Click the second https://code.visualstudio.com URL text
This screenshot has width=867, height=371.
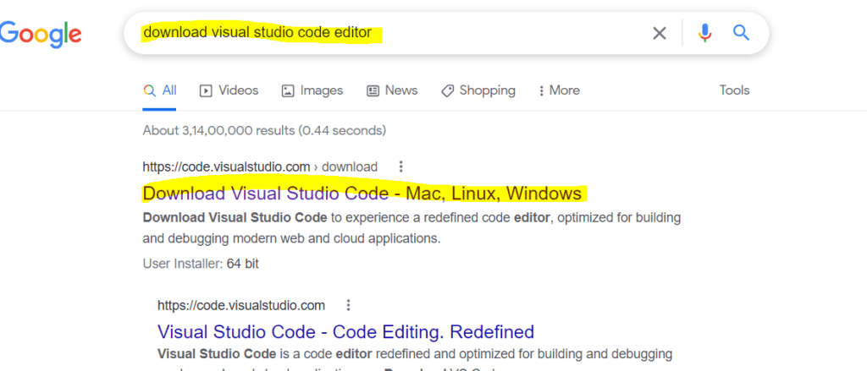[x=241, y=305]
